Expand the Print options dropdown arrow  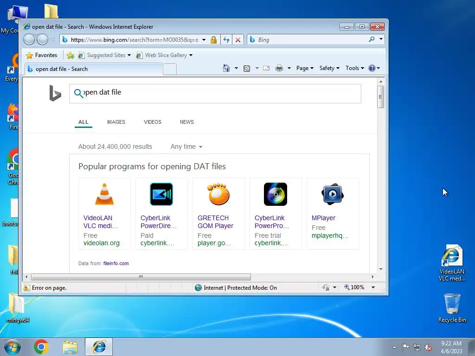click(289, 68)
